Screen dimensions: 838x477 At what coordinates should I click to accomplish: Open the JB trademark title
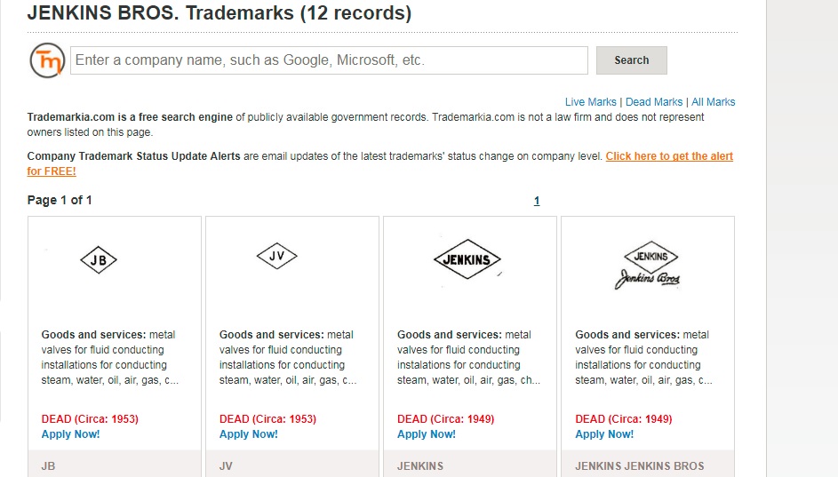click(x=48, y=465)
